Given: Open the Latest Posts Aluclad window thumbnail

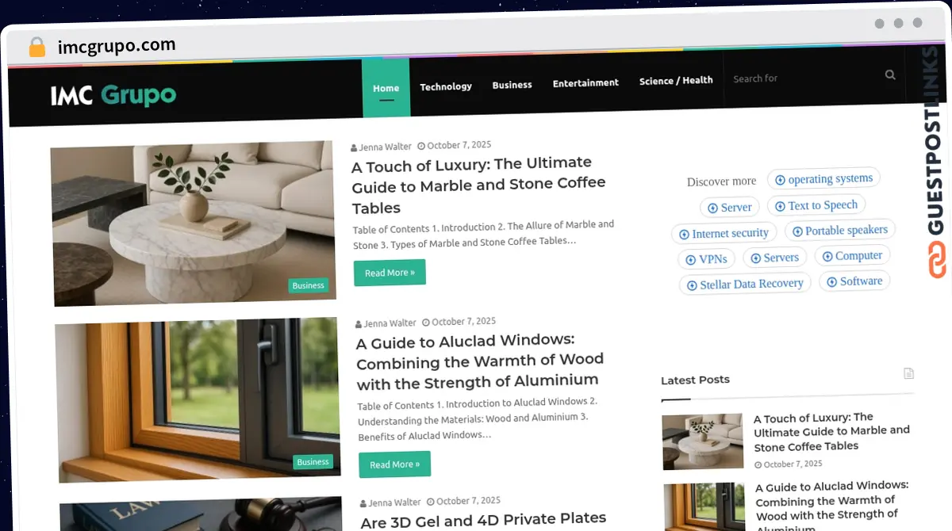Looking at the screenshot, I should pyautogui.click(x=704, y=506).
